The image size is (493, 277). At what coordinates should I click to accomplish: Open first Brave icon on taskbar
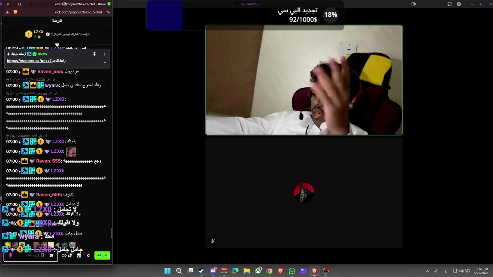pos(280,271)
